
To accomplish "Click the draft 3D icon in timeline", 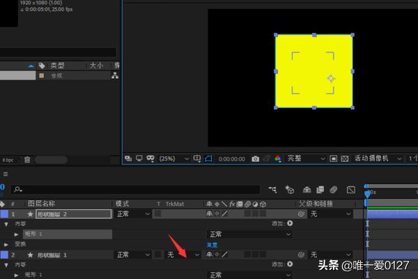I will [x=290, y=190].
